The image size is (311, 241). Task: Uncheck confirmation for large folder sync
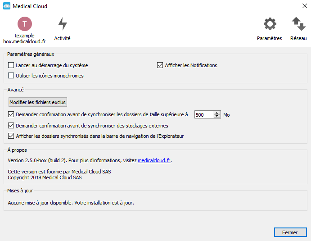point(11,114)
